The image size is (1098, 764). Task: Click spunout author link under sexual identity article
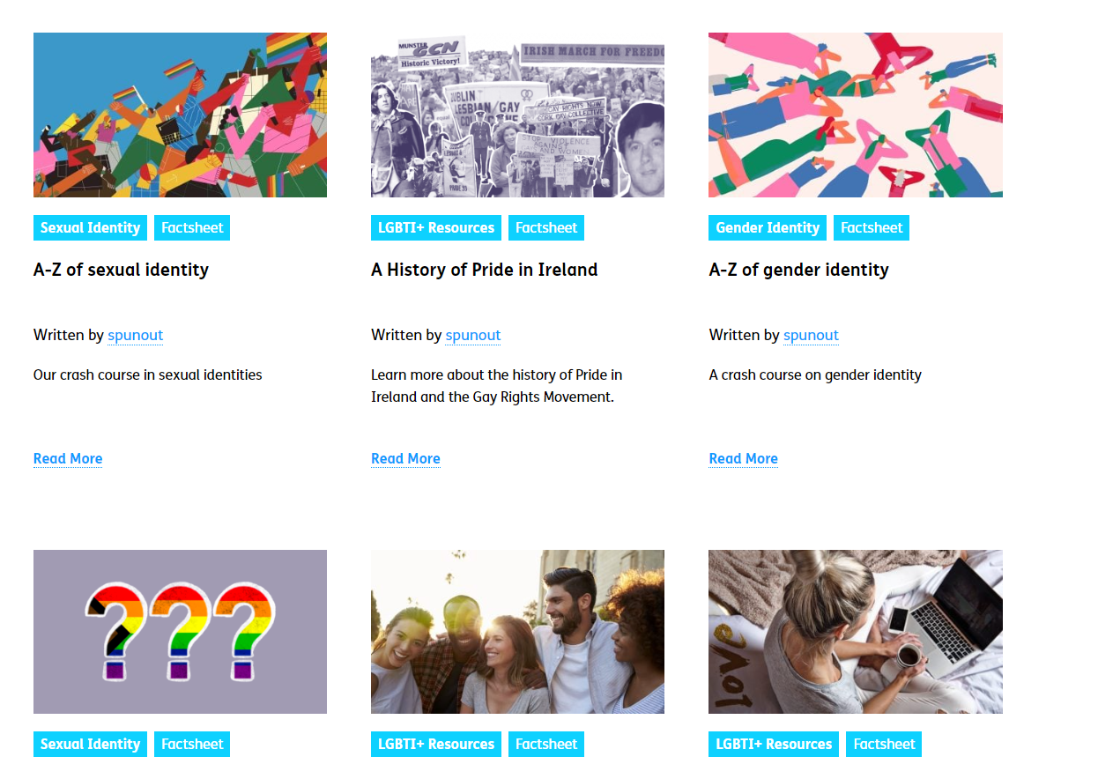click(136, 335)
